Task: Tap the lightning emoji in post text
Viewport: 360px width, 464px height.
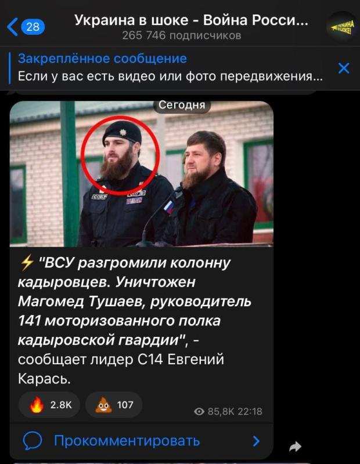Action: 27,263
